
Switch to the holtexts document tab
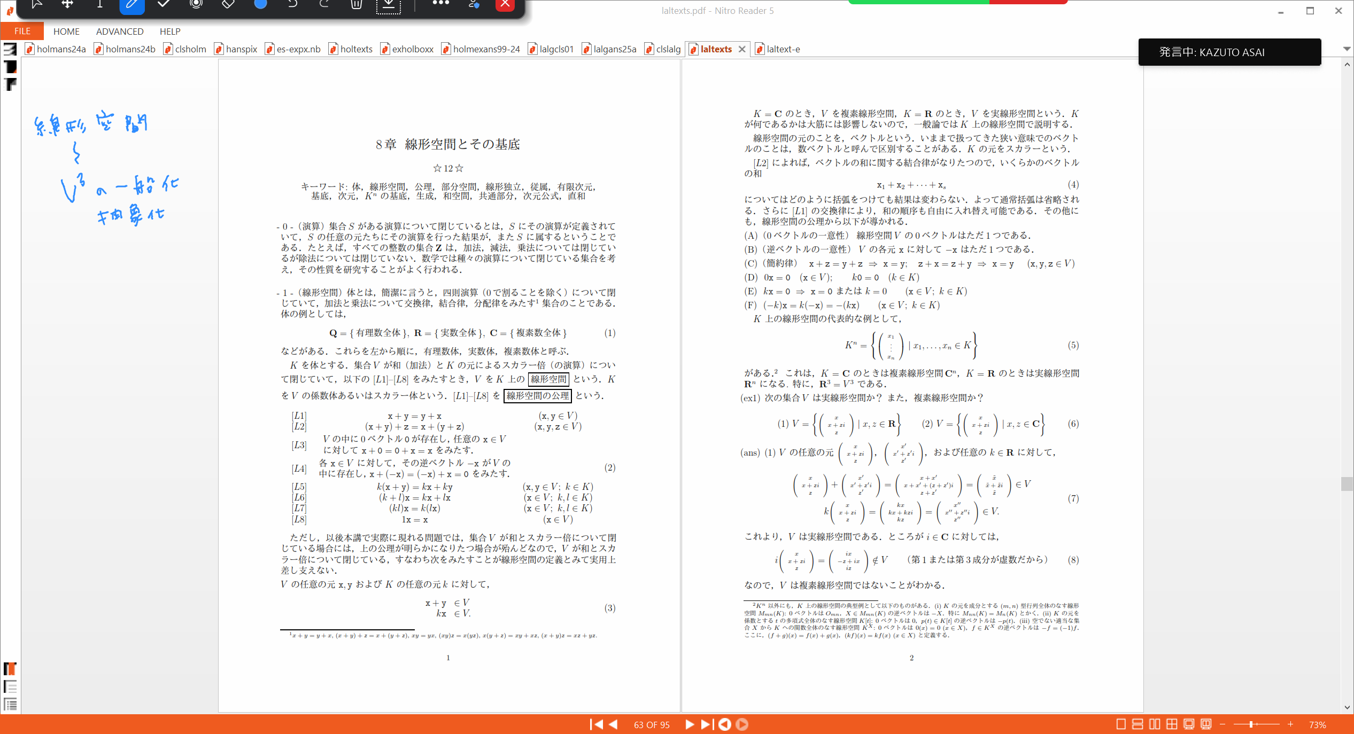pyautogui.click(x=355, y=49)
